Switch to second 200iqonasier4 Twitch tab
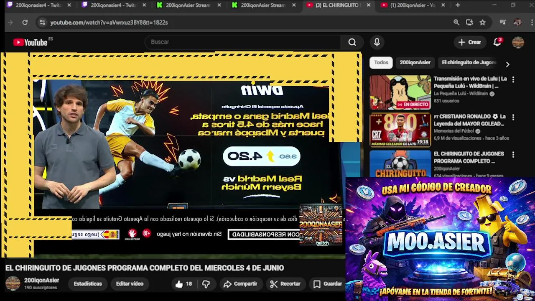 point(114,5)
